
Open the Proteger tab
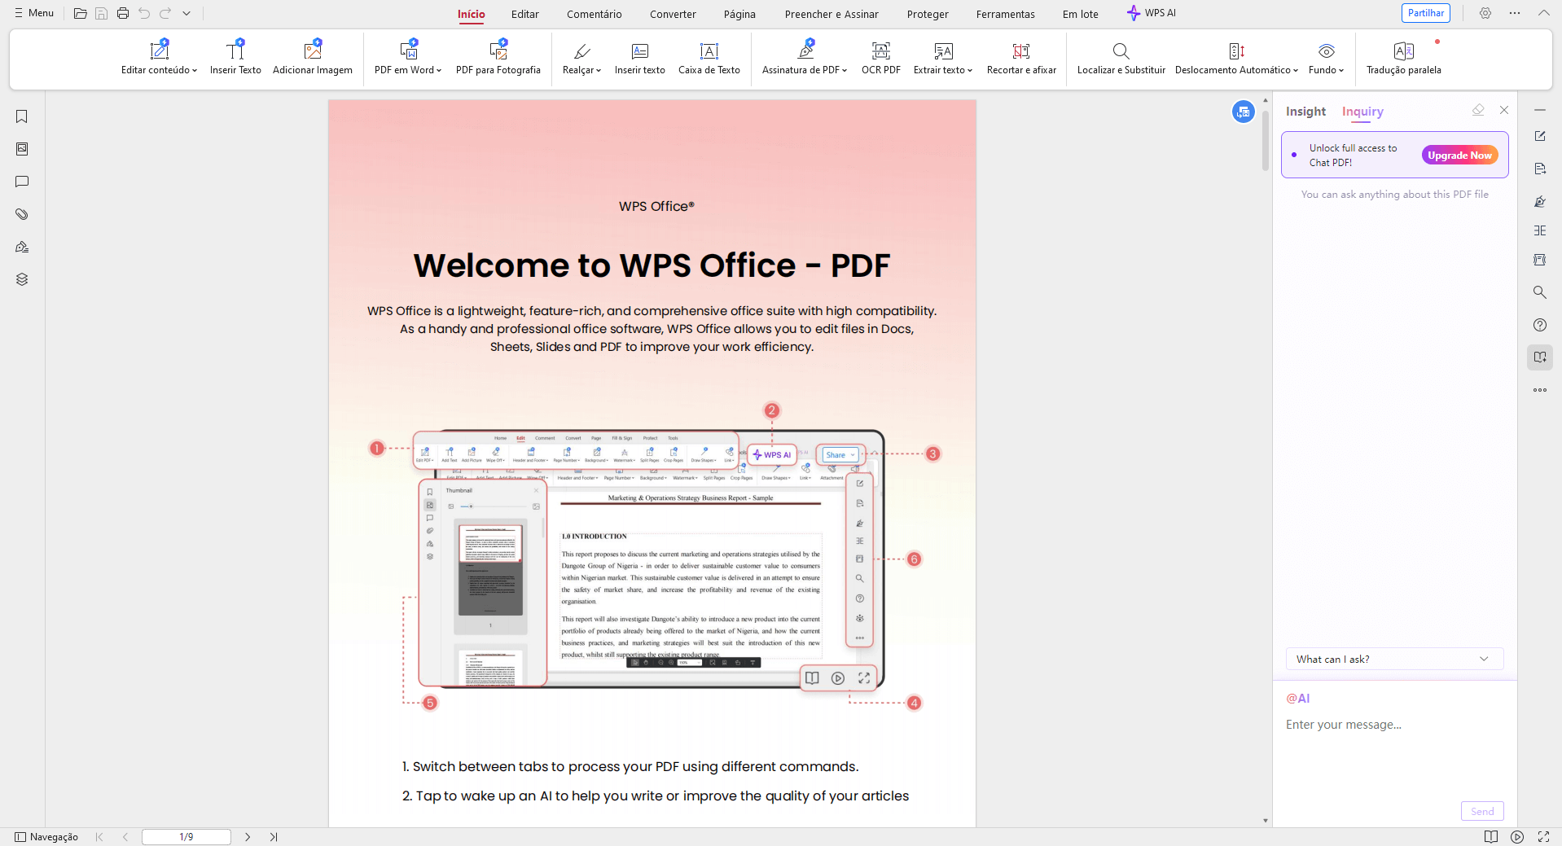click(x=928, y=14)
